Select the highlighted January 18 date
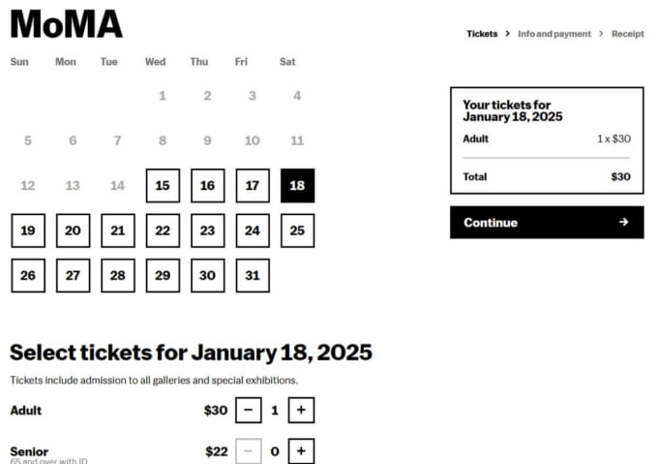Image resolution: width=658 pixels, height=464 pixels. 297,185
